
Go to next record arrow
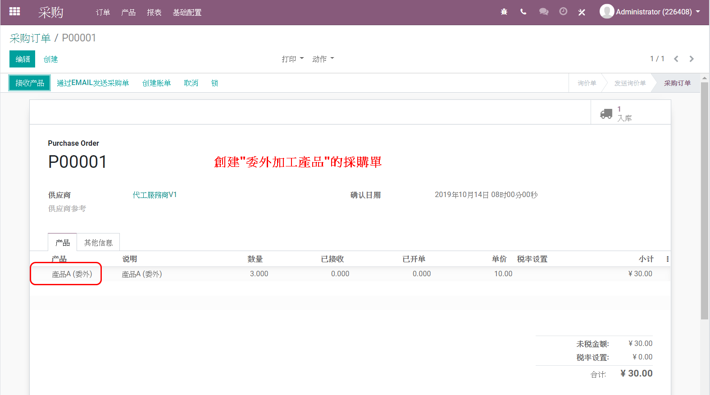[692, 59]
